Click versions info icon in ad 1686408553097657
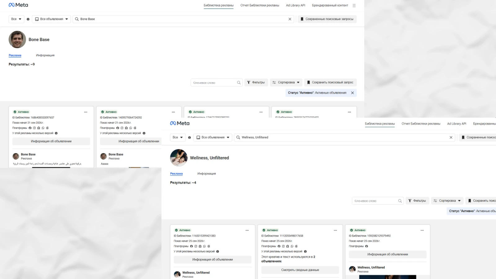 click(x=56, y=133)
